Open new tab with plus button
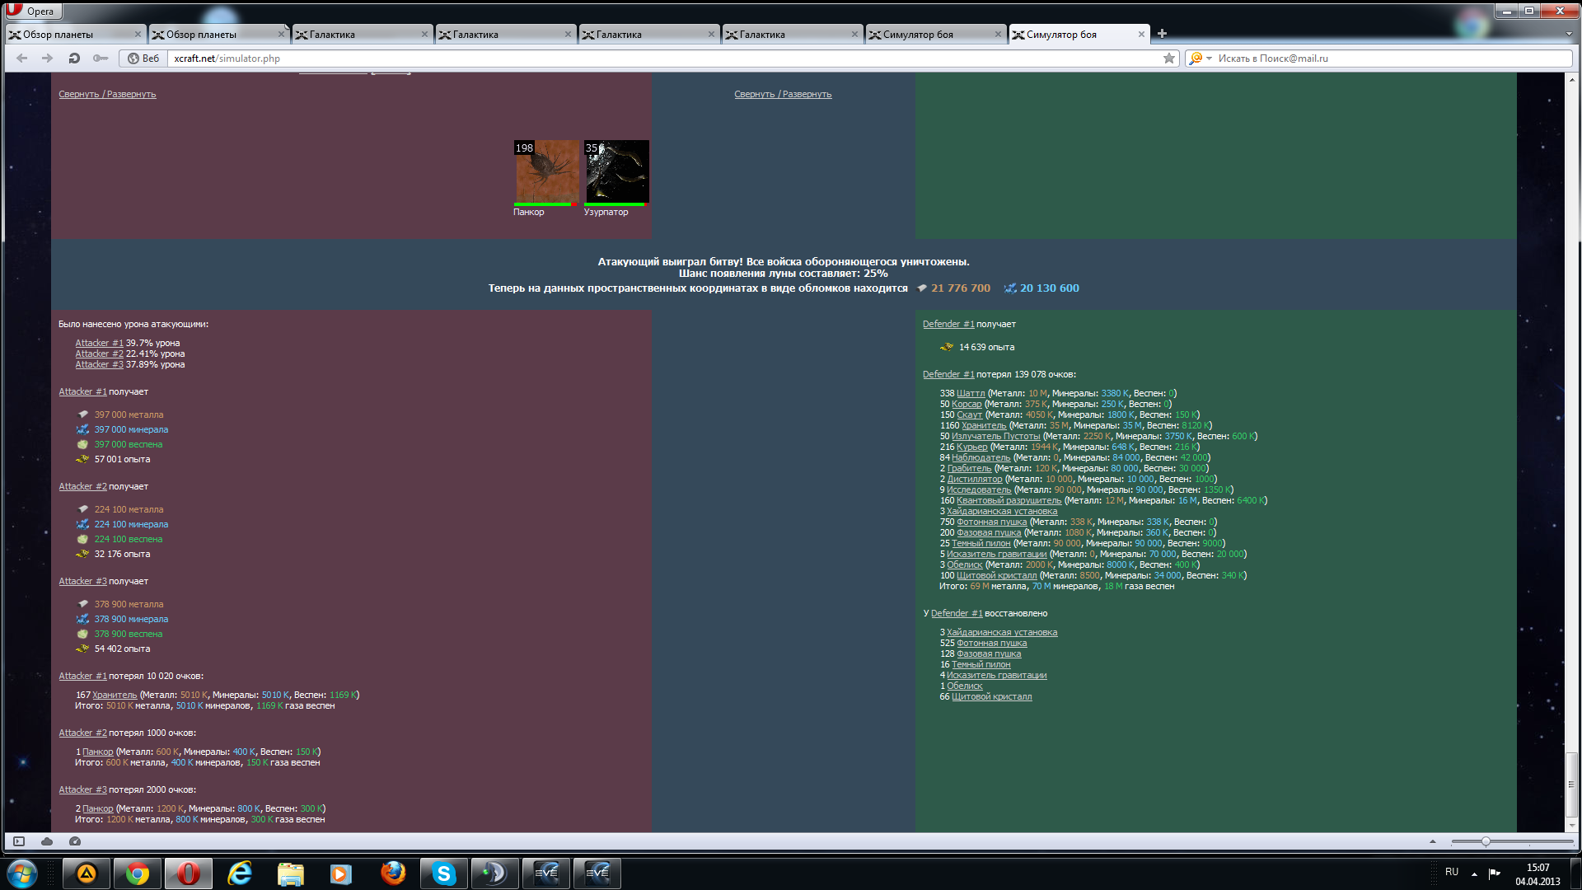Screen dimensions: 1582x890 tap(1162, 34)
